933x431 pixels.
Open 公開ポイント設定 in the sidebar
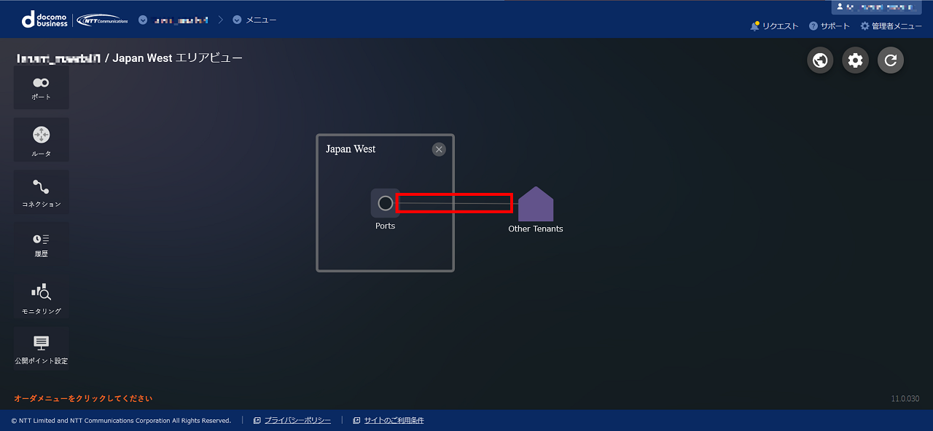[41, 348]
